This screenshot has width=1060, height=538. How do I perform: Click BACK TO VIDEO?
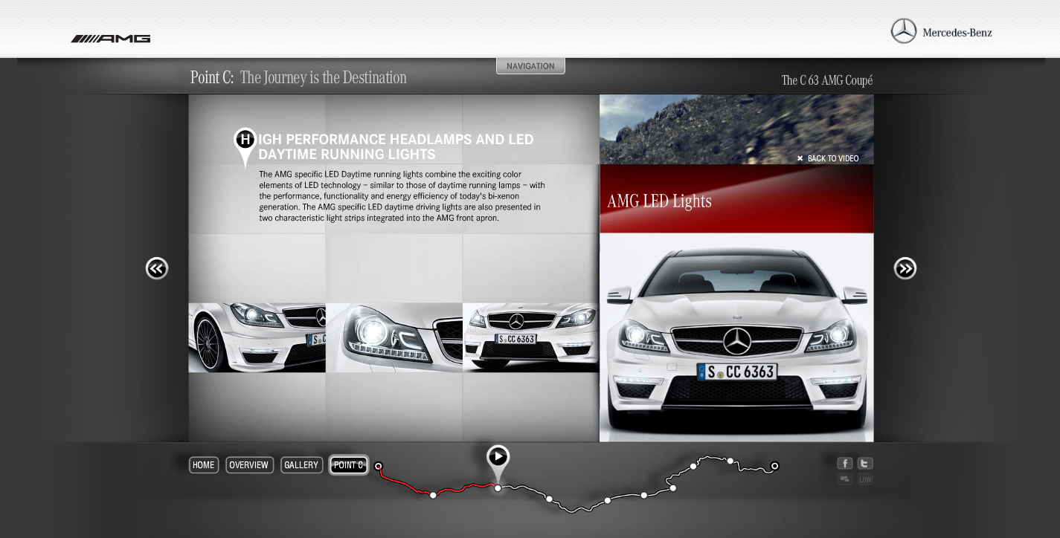click(828, 158)
